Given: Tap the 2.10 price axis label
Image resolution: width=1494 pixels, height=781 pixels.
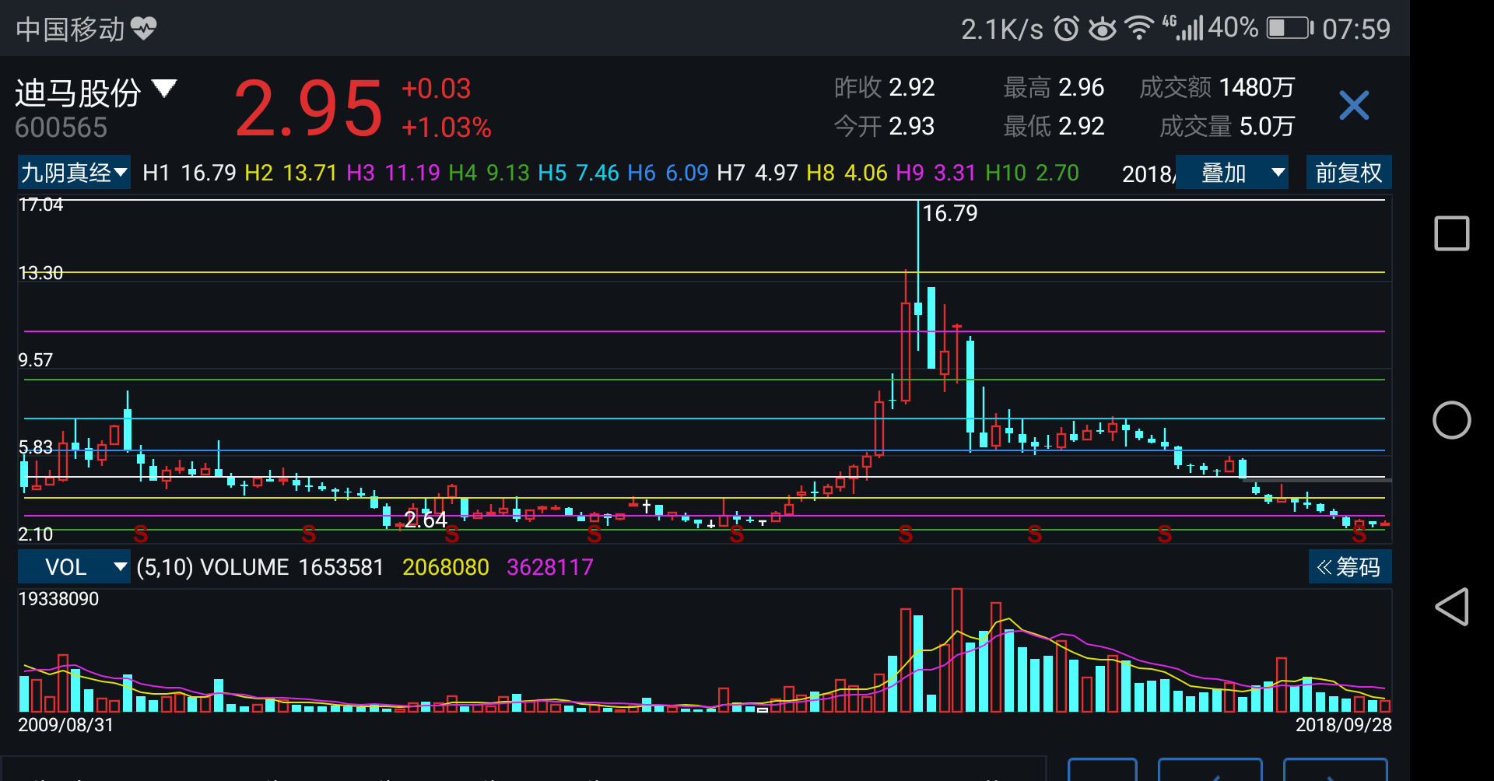Looking at the screenshot, I should point(36,534).
